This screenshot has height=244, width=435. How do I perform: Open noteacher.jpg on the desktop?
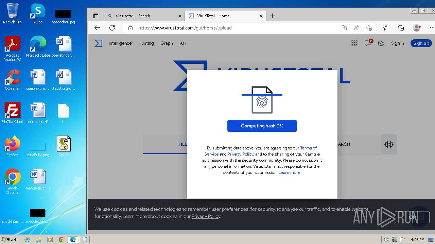coord(63,16)
